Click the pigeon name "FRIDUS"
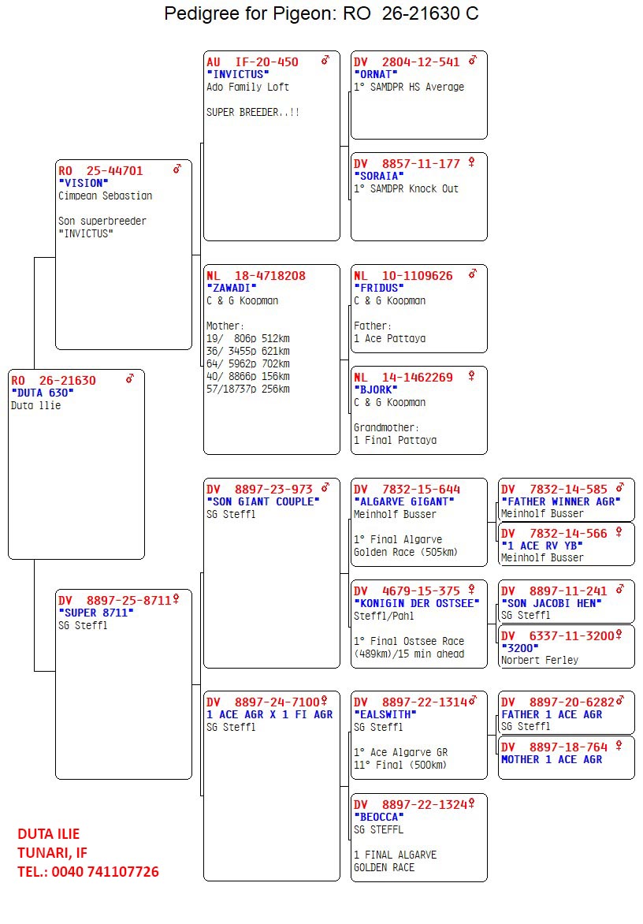 [378, 289]
